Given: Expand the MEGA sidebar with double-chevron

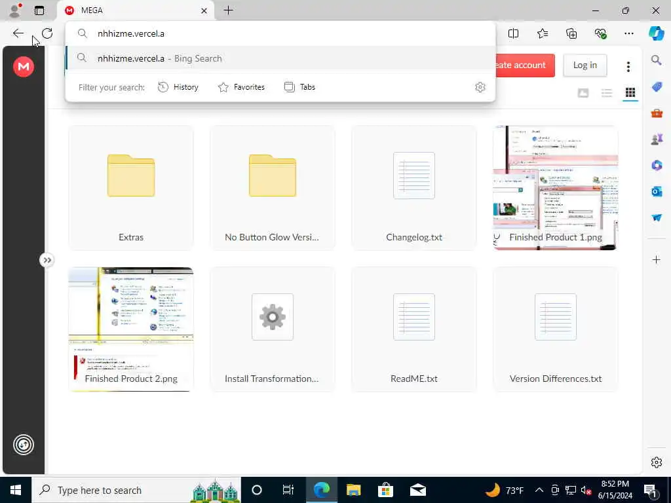Looking at the screenshot, I should tap(47, 260).
